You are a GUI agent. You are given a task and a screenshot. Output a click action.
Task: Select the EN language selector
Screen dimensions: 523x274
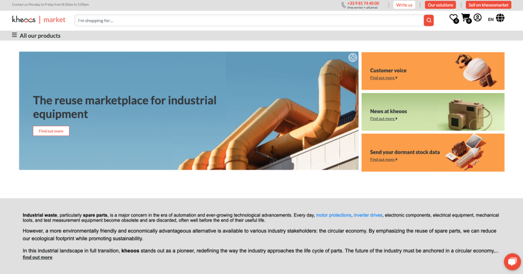click(x=491, y=20)
